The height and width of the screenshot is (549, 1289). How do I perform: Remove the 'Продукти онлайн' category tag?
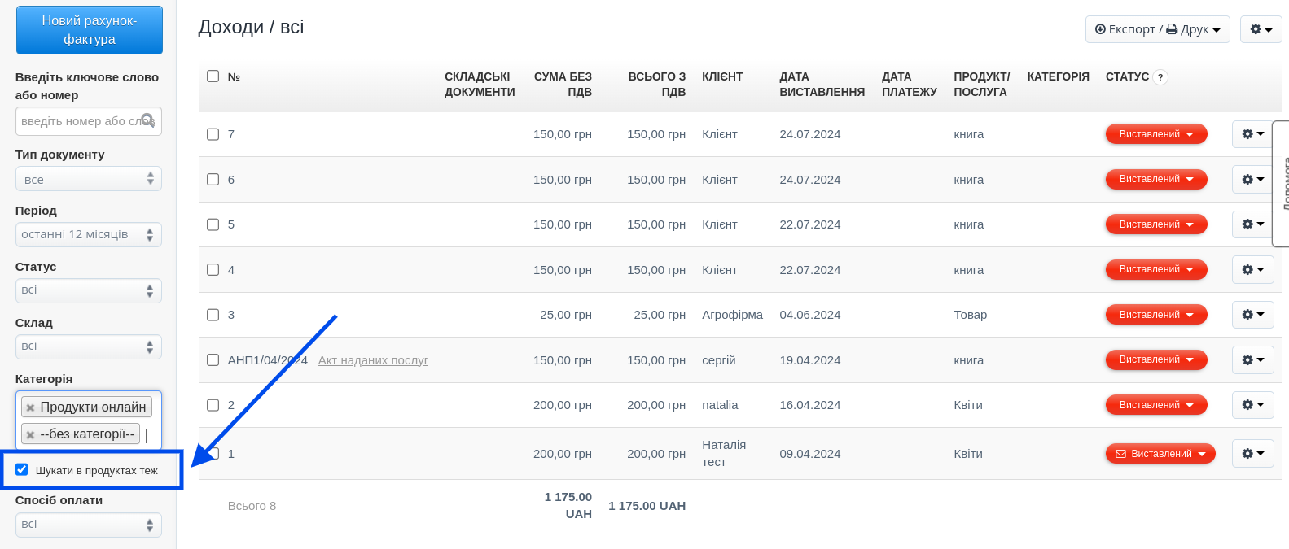coord(30,407)
